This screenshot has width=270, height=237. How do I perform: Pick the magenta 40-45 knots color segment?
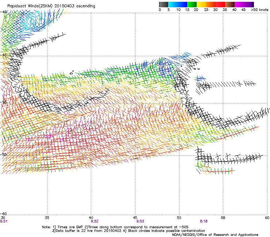point(239,4)
